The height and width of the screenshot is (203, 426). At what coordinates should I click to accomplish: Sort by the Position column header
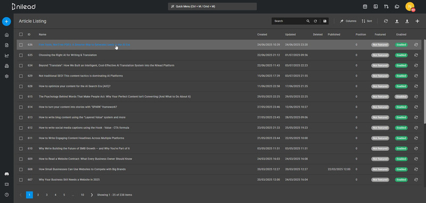361,35
